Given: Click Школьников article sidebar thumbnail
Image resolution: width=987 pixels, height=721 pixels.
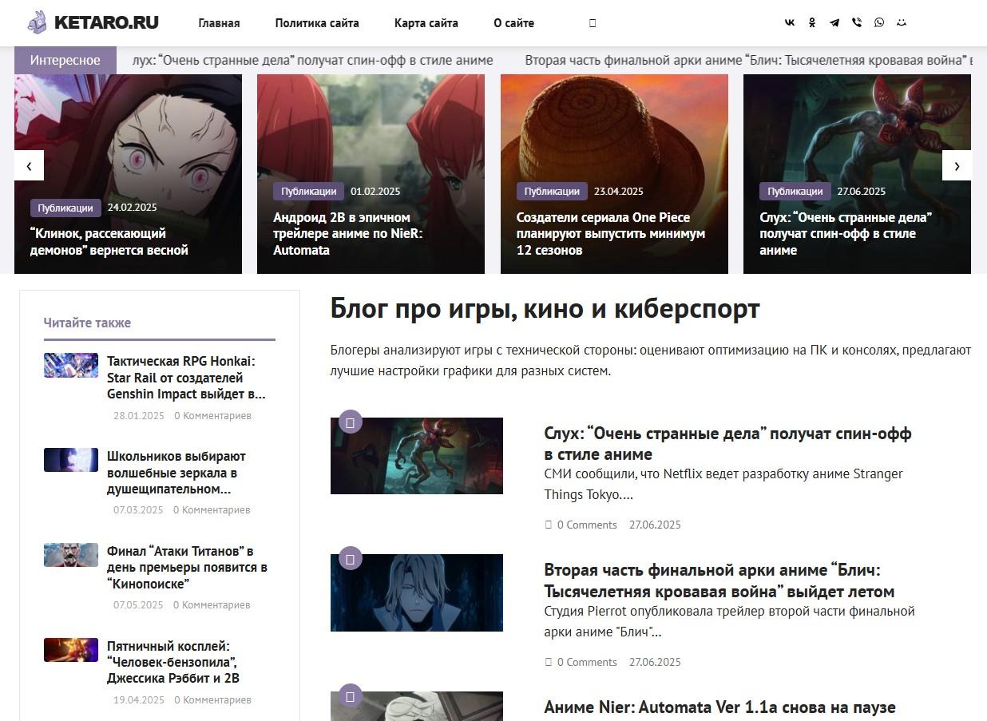Looking at the screenshot, I should (x=71, y=460).
